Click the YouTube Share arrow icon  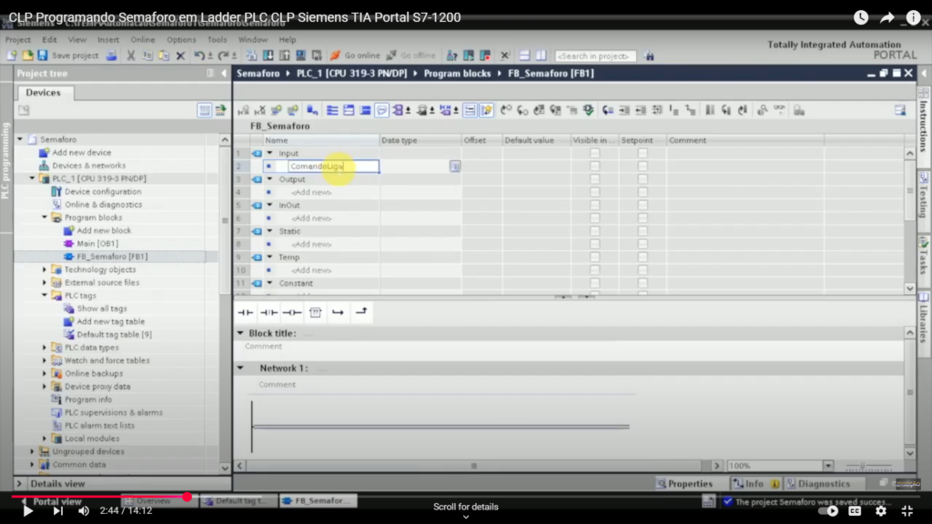[x=886, y=17]
